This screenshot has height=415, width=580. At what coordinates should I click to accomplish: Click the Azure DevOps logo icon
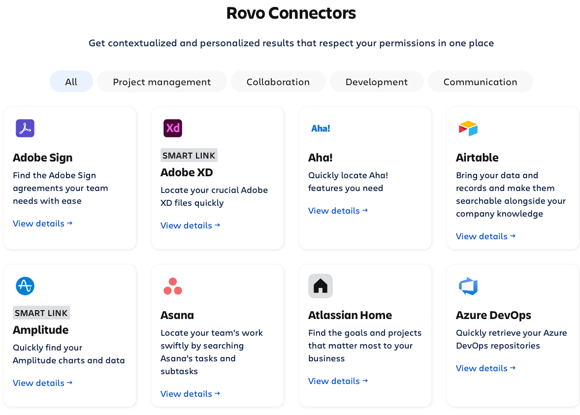(x=468, y=286)
